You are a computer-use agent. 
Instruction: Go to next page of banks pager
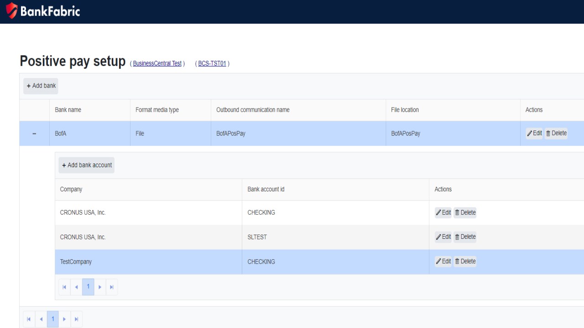click(x=64, y=319)
